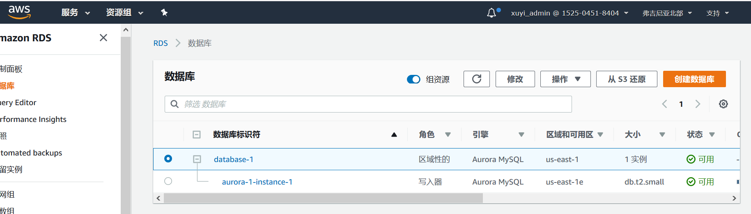This screenshot has width=751, height=214.
Task: Open Reserved instances in the sidebar
Action: point(11,169)
